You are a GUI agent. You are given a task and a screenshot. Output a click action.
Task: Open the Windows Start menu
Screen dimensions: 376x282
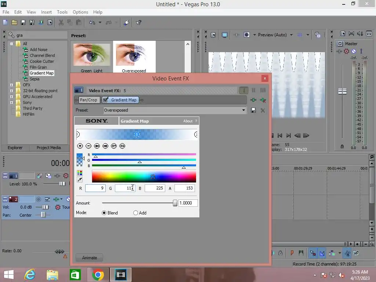coord(9,275)
